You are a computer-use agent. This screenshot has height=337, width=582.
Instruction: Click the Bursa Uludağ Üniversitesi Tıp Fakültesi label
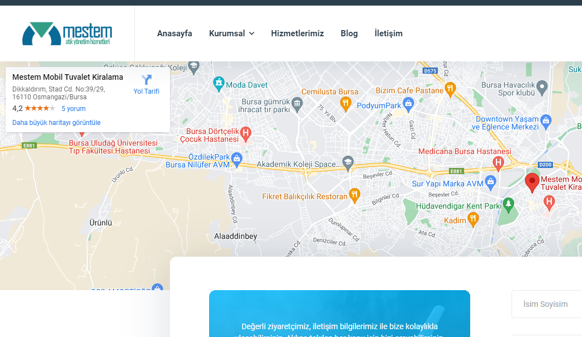coord(113,147)
